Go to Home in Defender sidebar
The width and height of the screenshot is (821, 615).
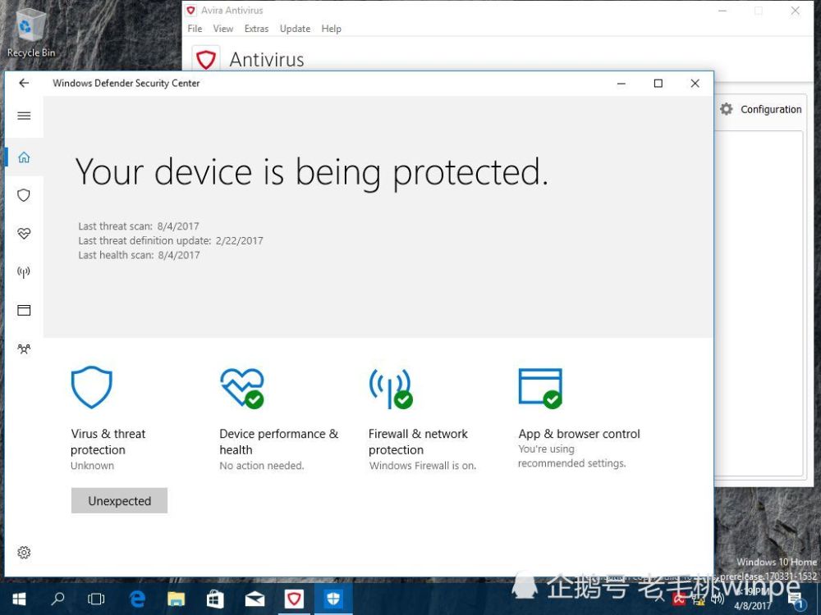(24, 157)
